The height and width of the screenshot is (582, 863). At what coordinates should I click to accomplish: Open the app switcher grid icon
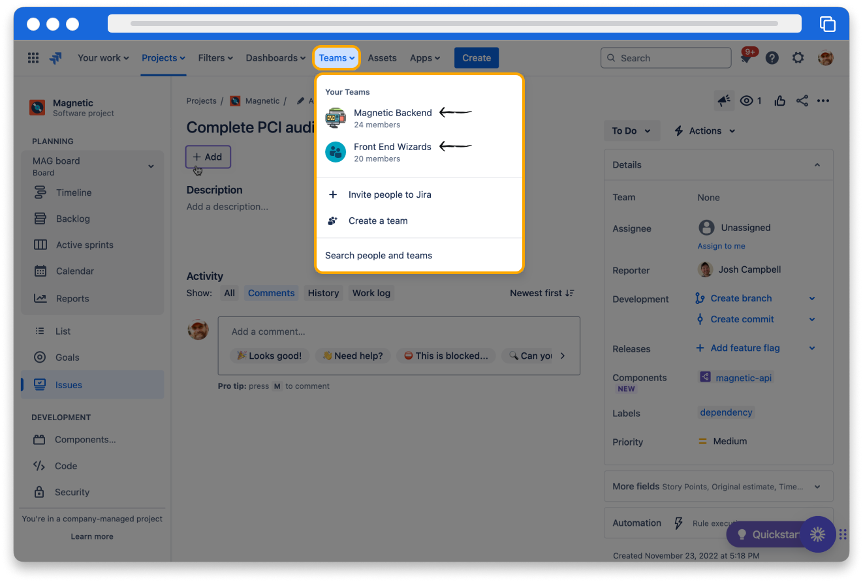(x=33, y=58)
